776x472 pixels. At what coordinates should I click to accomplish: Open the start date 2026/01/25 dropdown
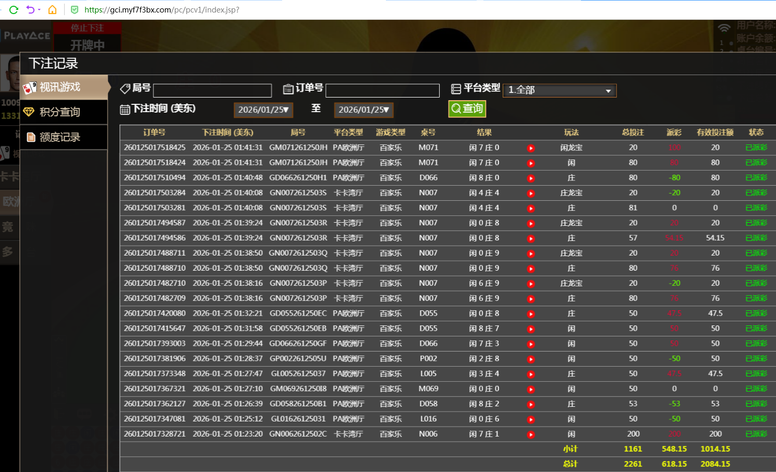[x=263, y=110]
